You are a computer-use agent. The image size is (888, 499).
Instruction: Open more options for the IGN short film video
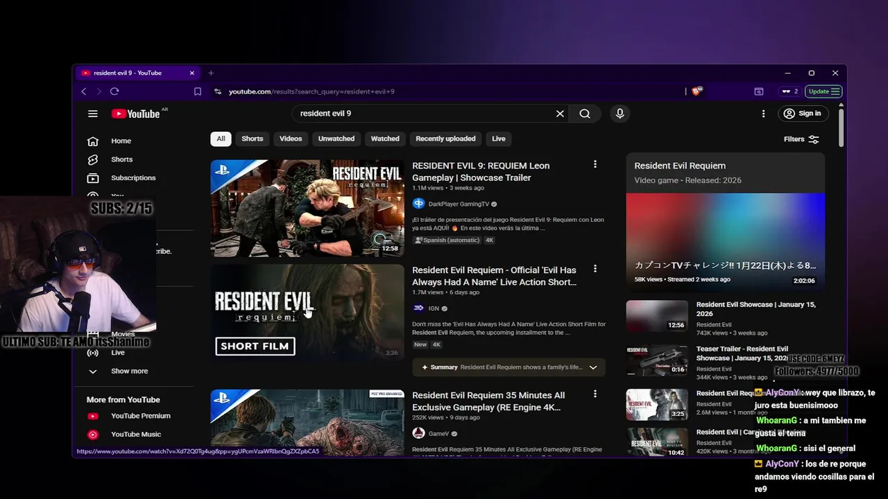[x=595, y=269]
